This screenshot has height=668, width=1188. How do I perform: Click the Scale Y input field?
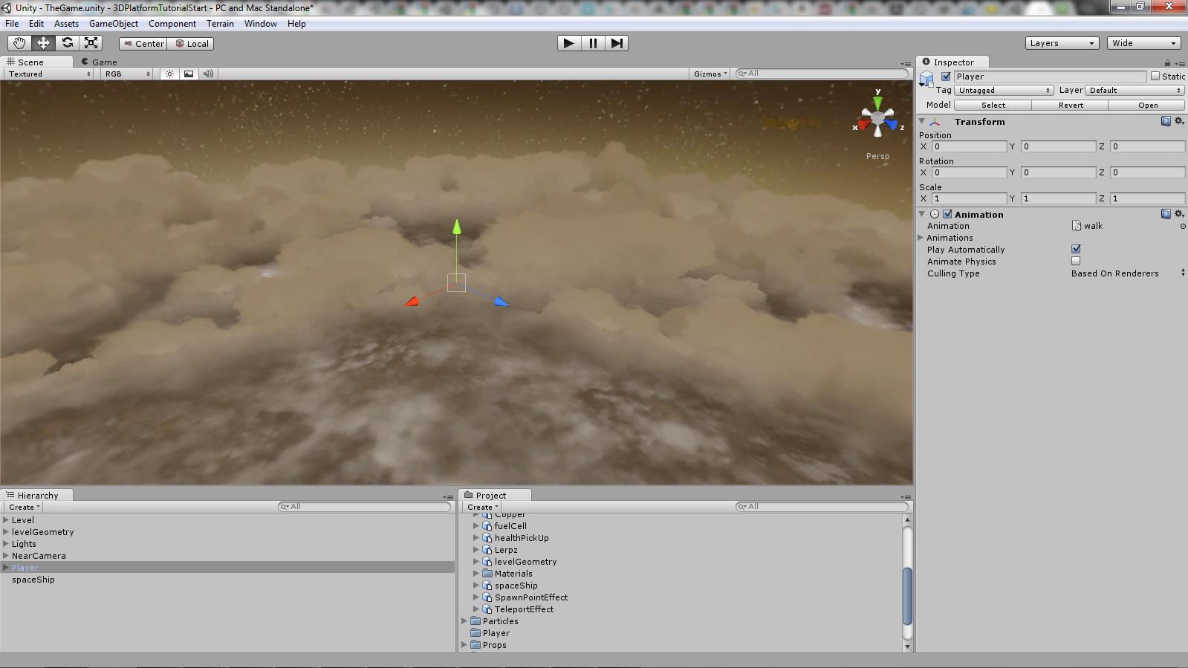point(1058,198)
